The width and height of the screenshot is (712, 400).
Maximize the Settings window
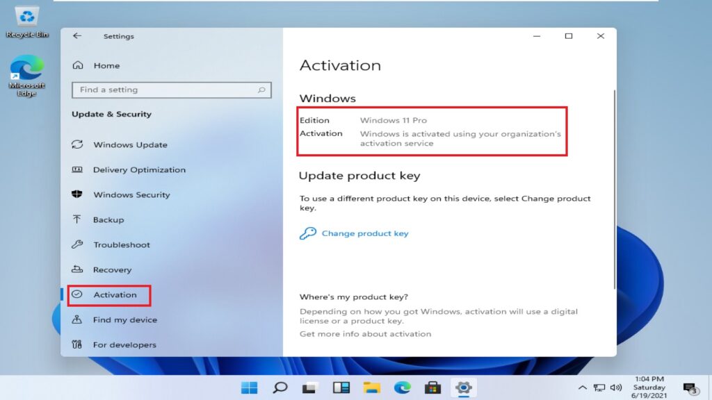click(569, 36)
